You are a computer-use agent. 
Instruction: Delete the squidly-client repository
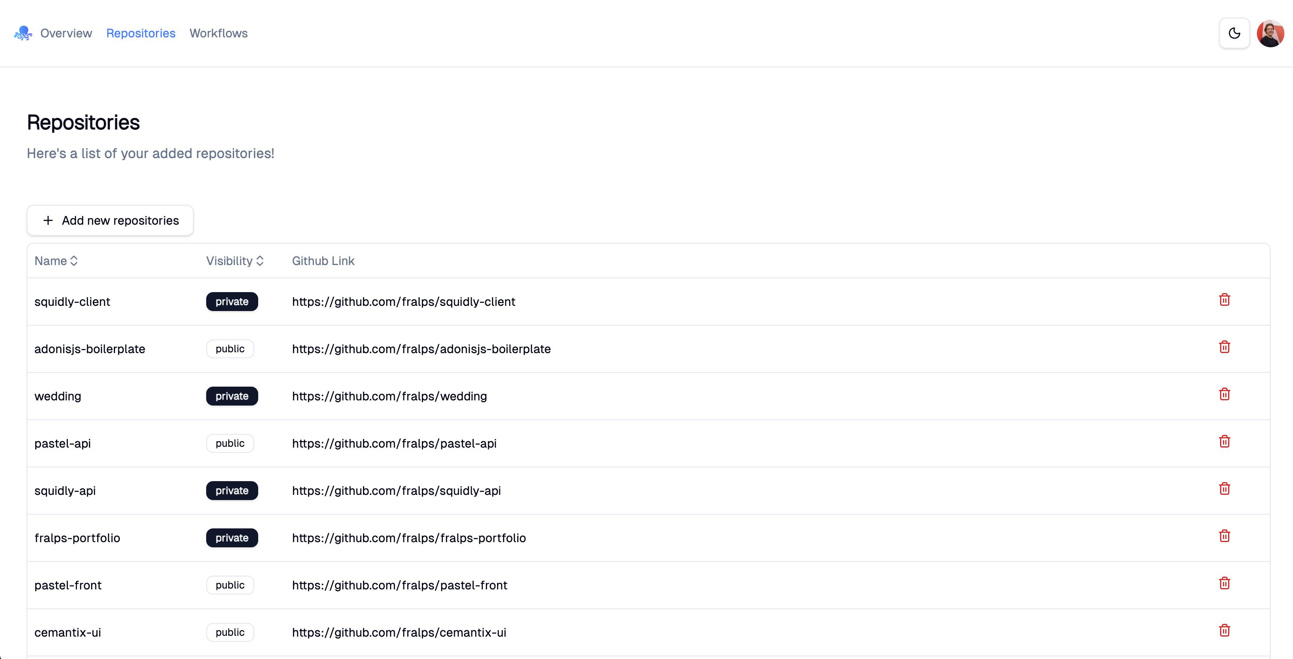click(x=1225, y=299)
